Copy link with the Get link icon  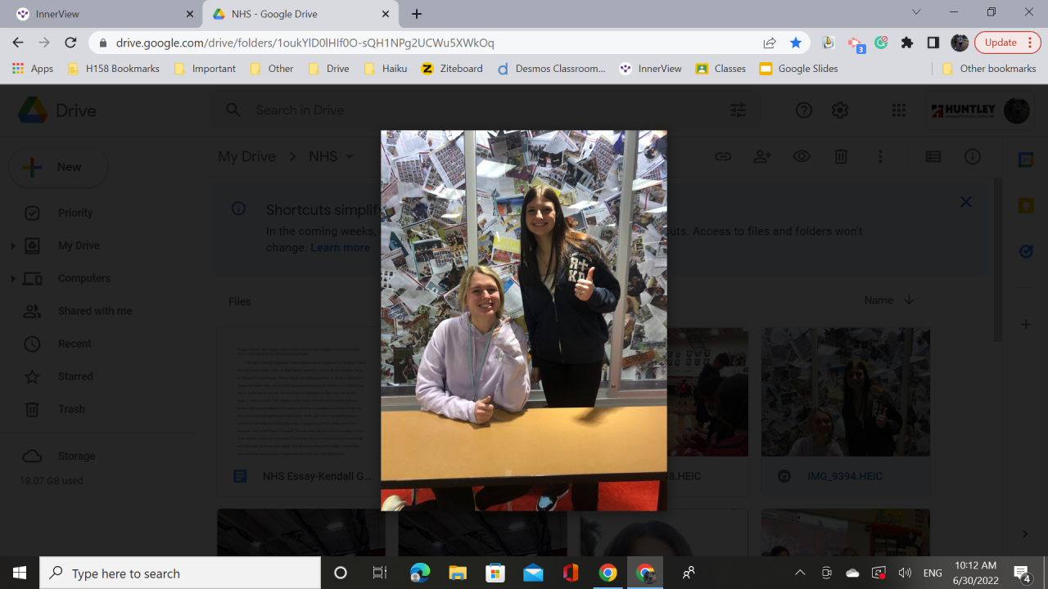pyautogui.click(x=723, y=156)
